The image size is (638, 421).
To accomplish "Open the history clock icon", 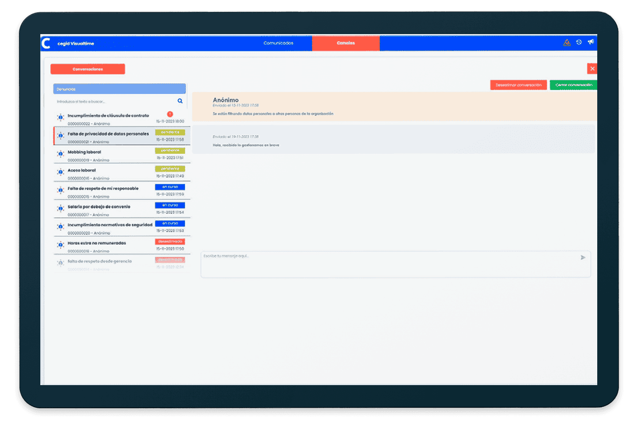I will point(579,43).
